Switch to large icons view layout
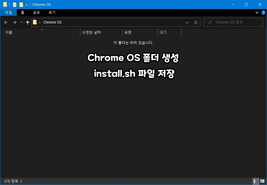Image resolution: width=267 pixels, height=185 pixels. tap(262, 181)
